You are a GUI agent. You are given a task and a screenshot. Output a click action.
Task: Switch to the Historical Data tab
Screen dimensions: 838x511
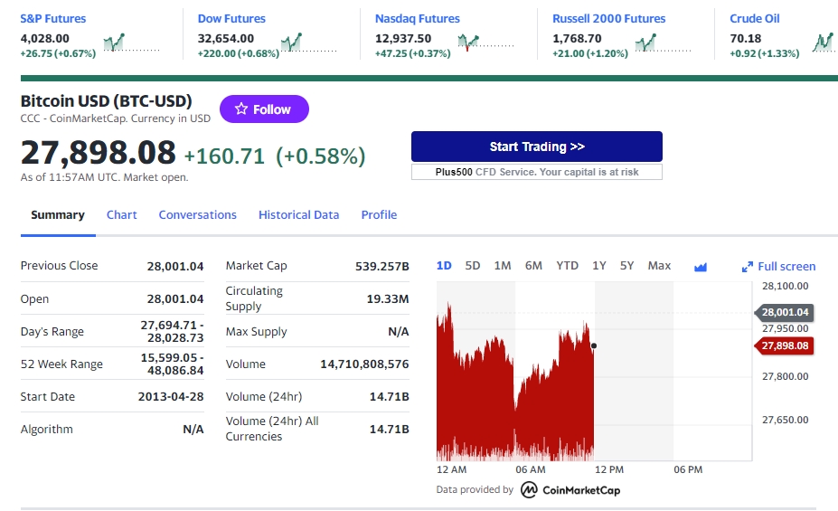pyautogui.click(x=298, y=215)
